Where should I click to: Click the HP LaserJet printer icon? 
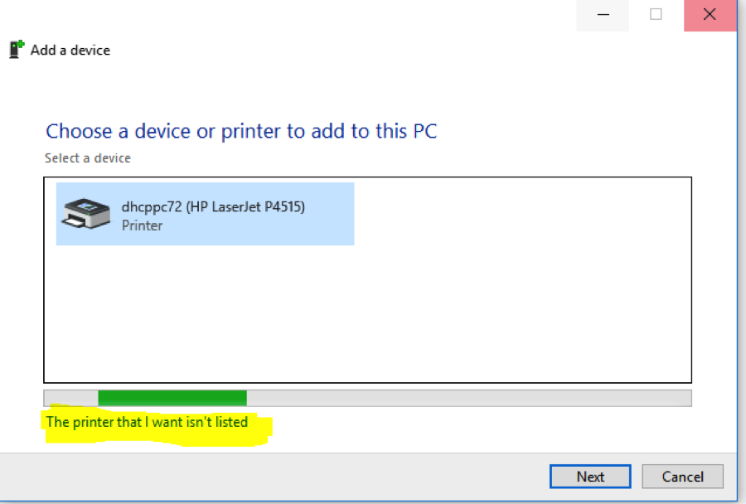[x=85, y=214]
